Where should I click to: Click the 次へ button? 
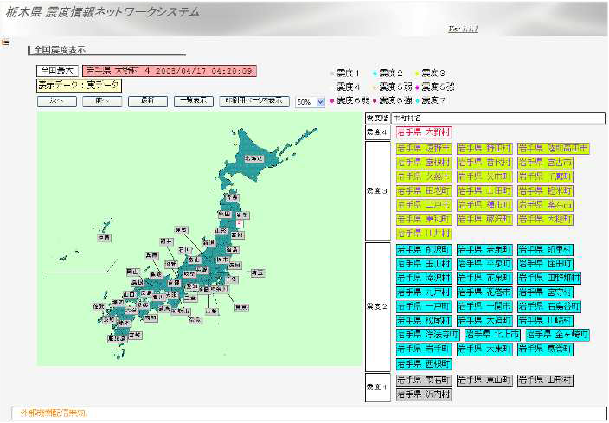click(x=57, y=101)
